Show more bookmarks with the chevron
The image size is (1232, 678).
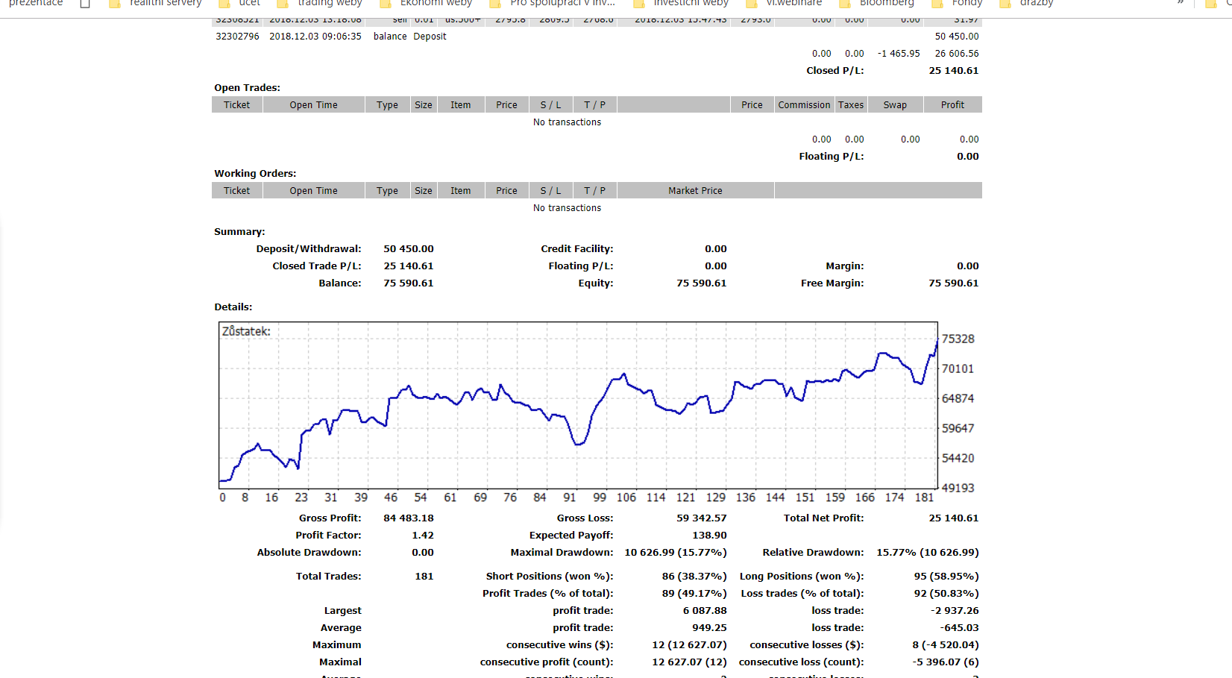pos(1181,3)
